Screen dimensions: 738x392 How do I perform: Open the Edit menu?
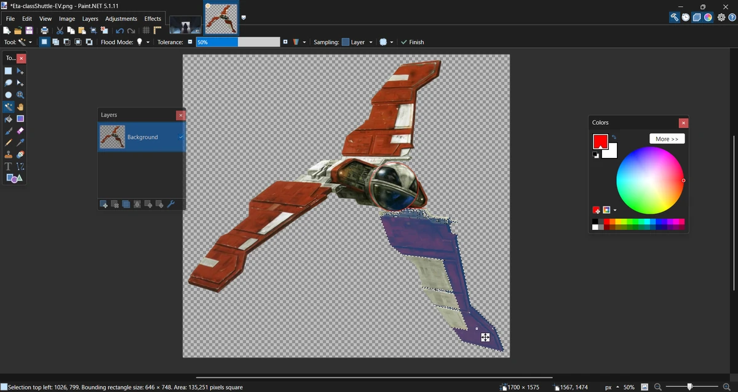click(x=27, y=18)
